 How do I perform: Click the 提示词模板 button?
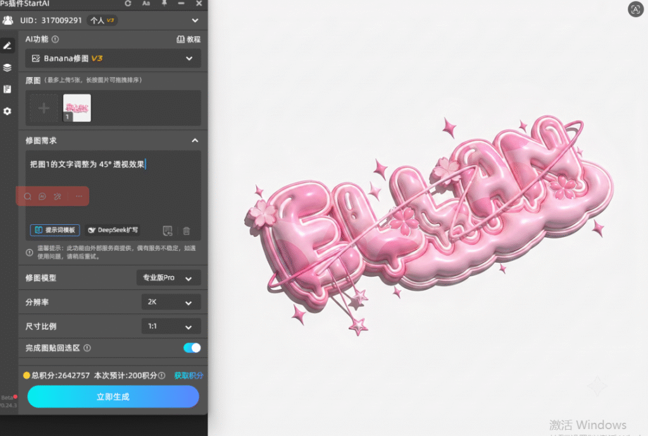[55, 230]
